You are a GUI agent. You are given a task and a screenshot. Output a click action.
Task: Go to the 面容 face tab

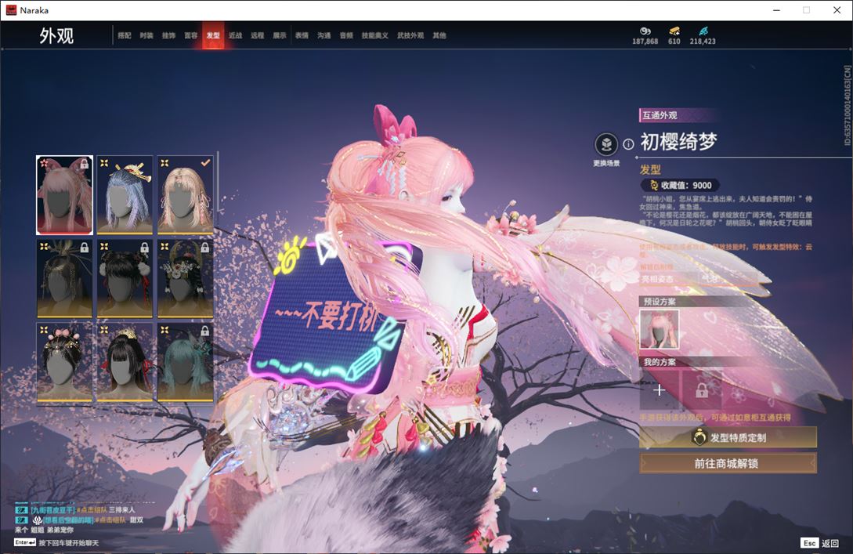coord(191,35)
